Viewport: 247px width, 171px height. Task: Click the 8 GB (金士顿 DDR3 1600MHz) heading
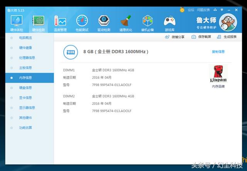pyautogui.click(x=116, y=52)
